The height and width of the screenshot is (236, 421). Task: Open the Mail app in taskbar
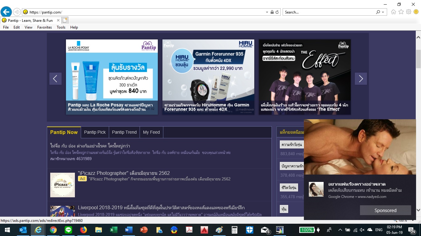(x=265, y=230)
